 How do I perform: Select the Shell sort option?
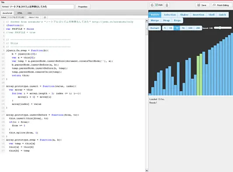tap(212, 14)
